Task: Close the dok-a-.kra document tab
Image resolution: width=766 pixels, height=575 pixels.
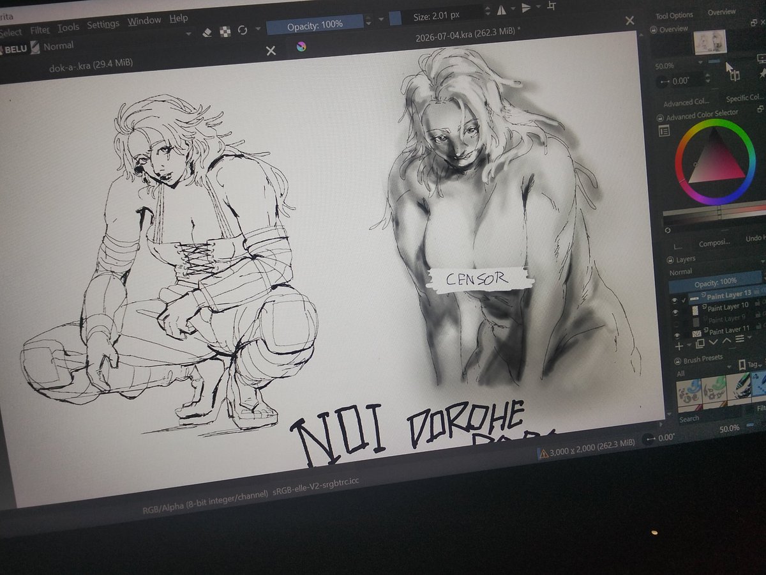Action: click(271, 50)
